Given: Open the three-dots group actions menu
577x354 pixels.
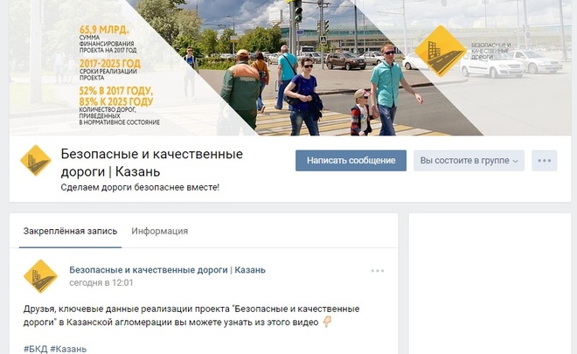Looking at the screenshot, I should [545, 161].
